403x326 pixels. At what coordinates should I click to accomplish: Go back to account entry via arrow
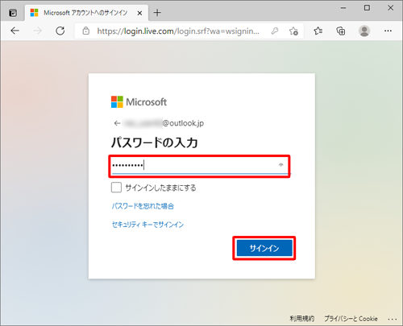click(117, 123)
